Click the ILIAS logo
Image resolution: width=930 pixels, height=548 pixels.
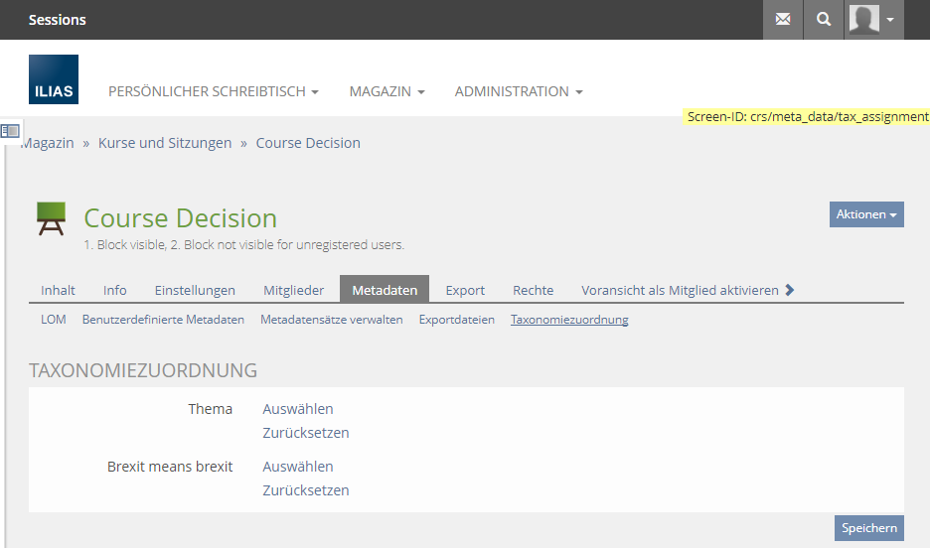click(x=54, y=79)
